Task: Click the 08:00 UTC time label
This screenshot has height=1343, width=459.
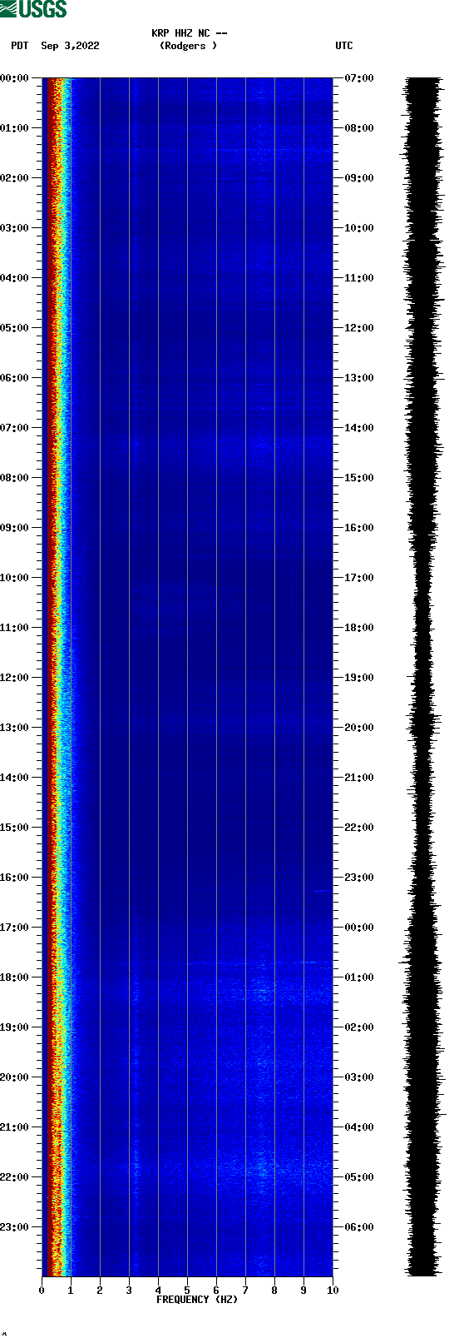Action: click(x=359, y=128)
